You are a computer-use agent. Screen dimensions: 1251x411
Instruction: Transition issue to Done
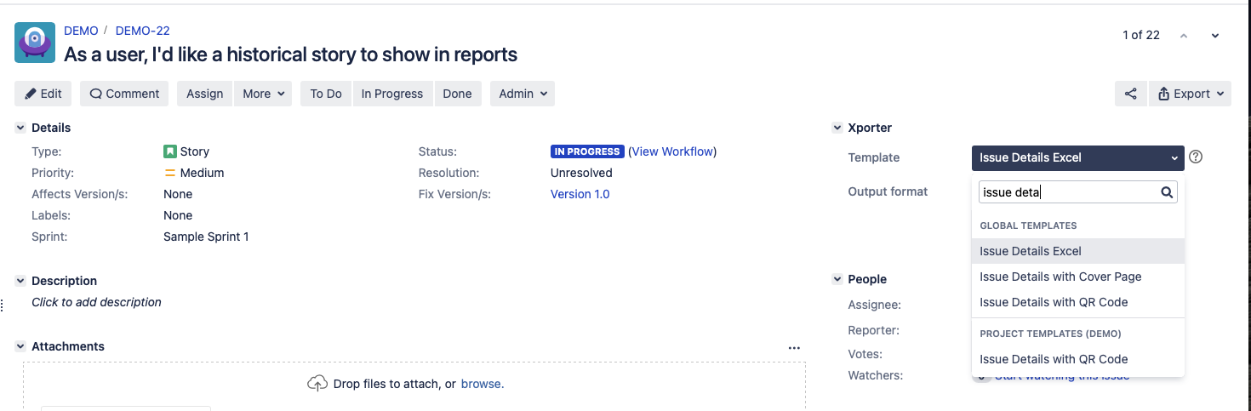(457, 94)
